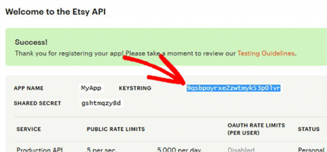Click the SERVICE column header
Screen dimensions: 327x152
point(29,129)
